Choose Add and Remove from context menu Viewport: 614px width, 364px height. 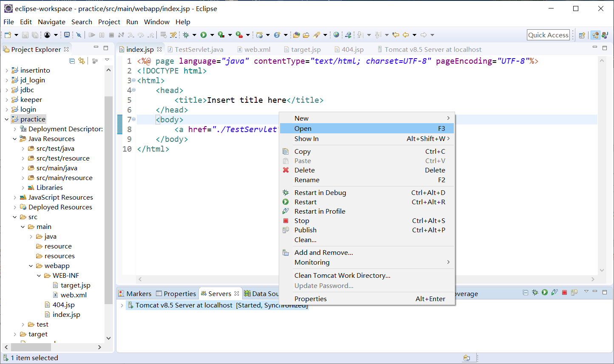[367, 253]
